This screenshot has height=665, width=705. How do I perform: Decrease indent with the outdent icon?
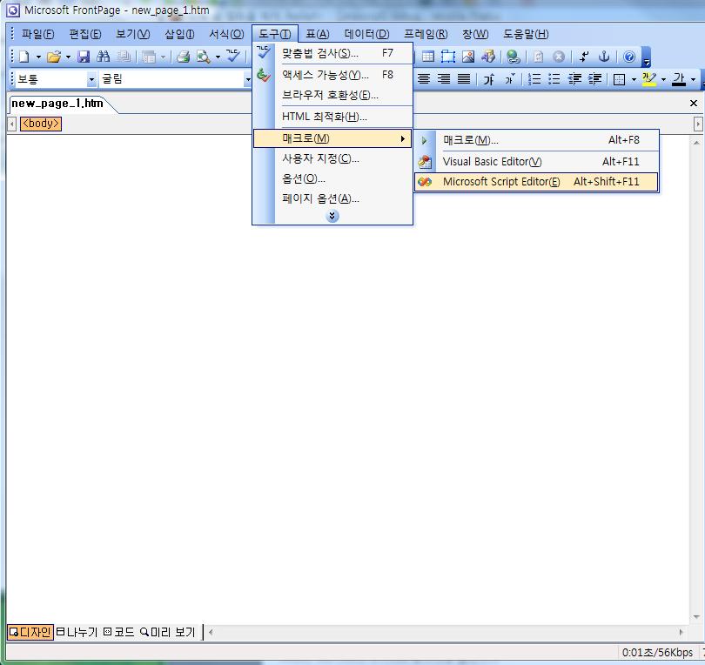[x=574, y=79]
